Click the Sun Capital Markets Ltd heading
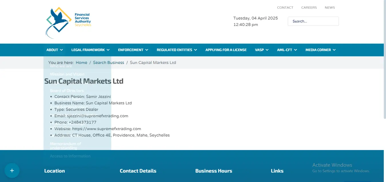The image size is (386, 182). pos(84,81)
